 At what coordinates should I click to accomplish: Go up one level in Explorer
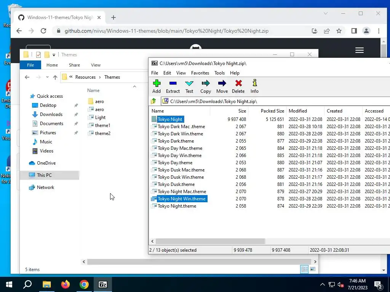(x=55, y=77)
